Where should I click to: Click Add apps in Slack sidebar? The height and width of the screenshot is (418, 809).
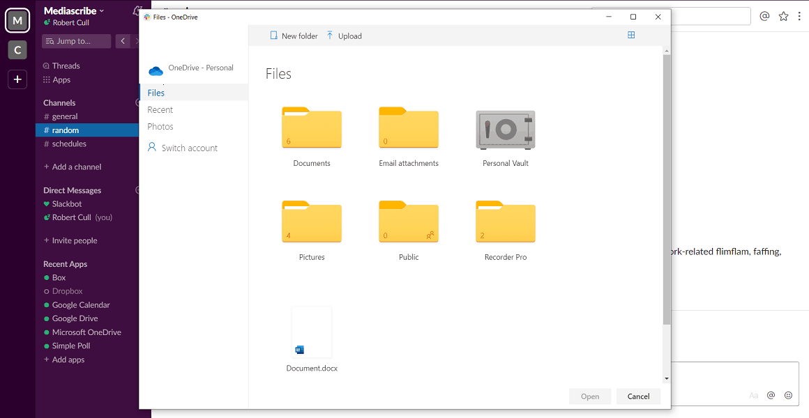[x=64, y=359]
